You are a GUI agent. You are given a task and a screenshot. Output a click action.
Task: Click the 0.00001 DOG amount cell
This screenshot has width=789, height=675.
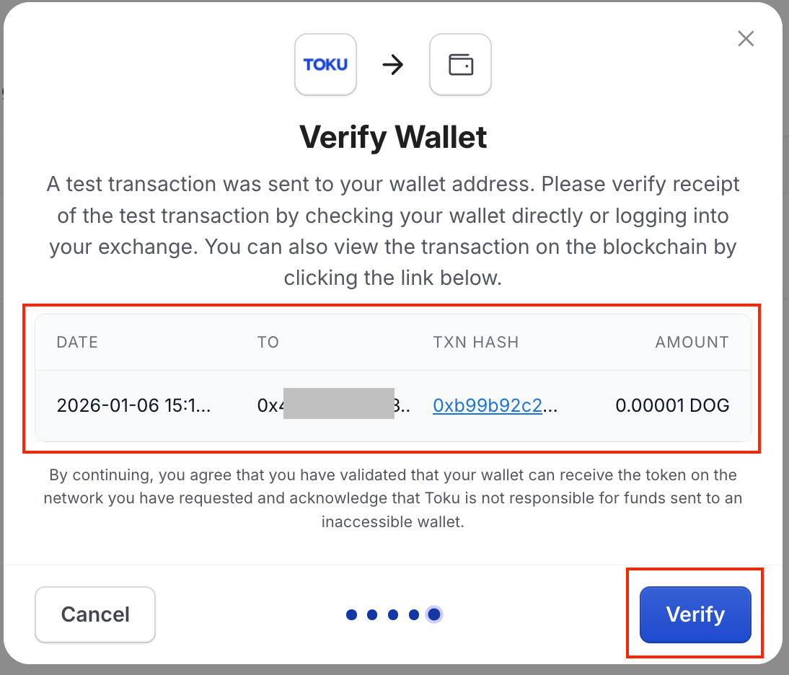[672, 405]
